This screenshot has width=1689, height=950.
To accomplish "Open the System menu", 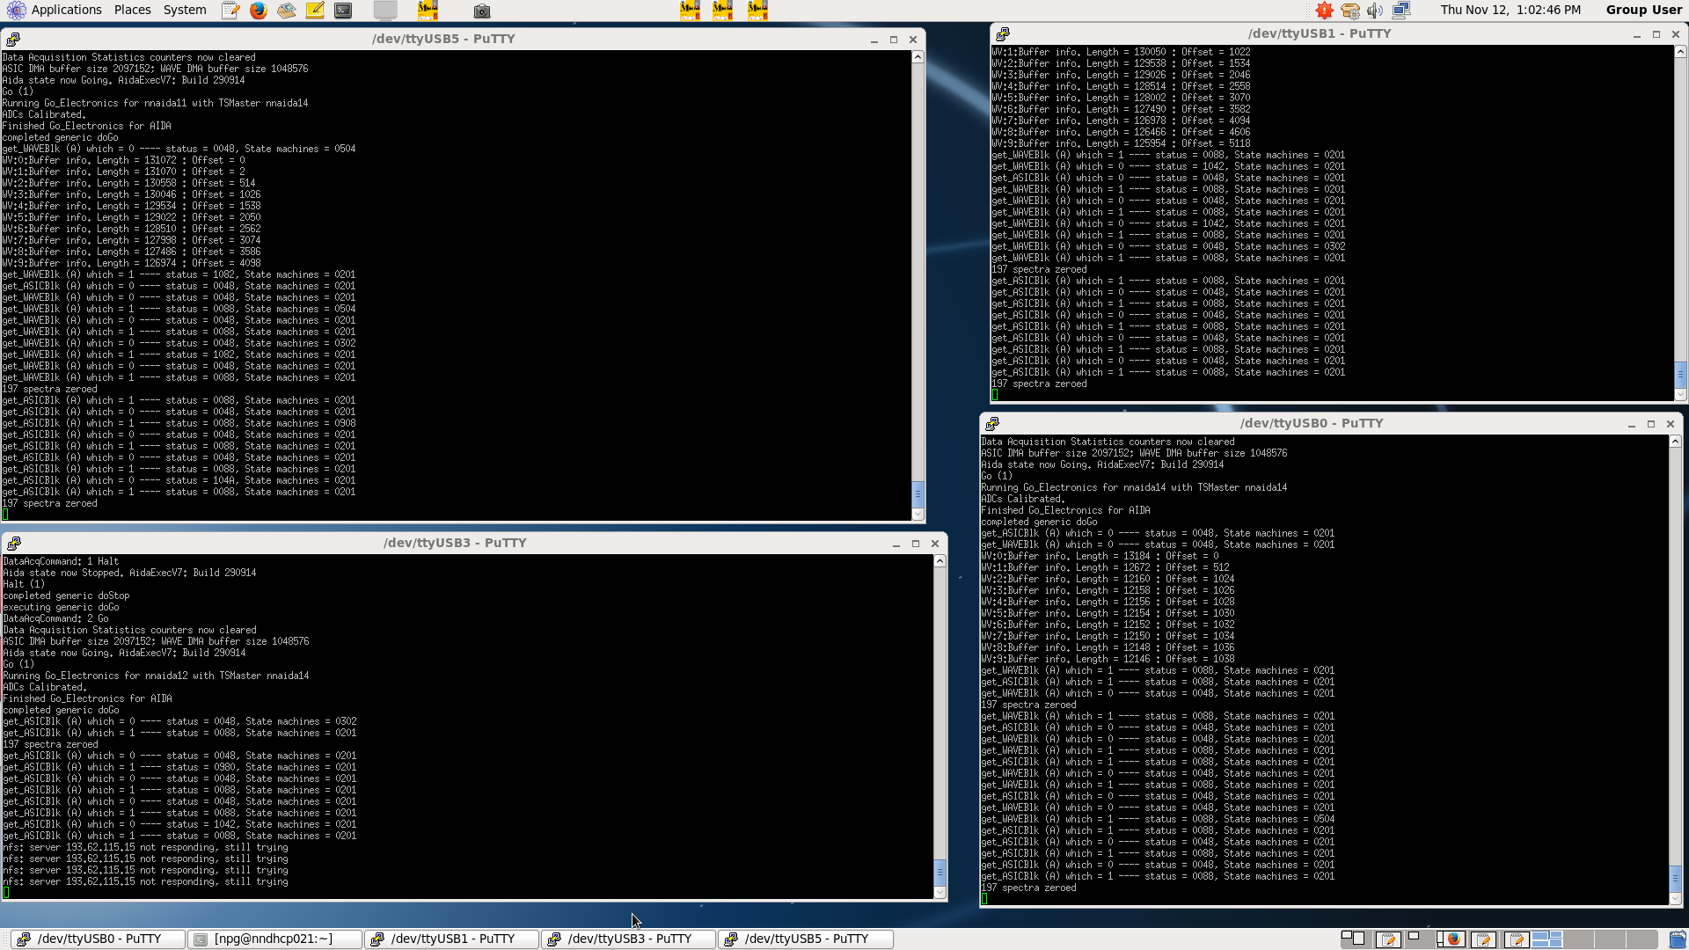I will point(185,10).
